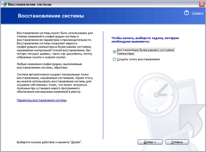This screenshot has width=206, height=152.
Task: Click the Отмена button
Action: (177, 142)
